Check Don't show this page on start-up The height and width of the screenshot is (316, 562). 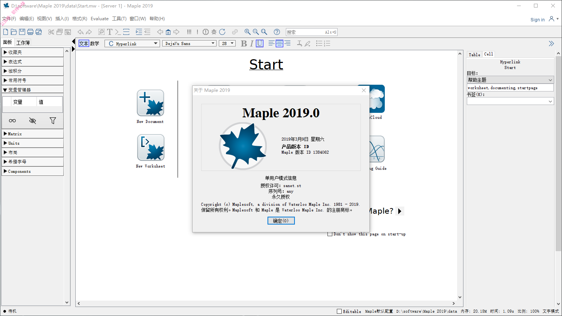click(x=330, y=234)
